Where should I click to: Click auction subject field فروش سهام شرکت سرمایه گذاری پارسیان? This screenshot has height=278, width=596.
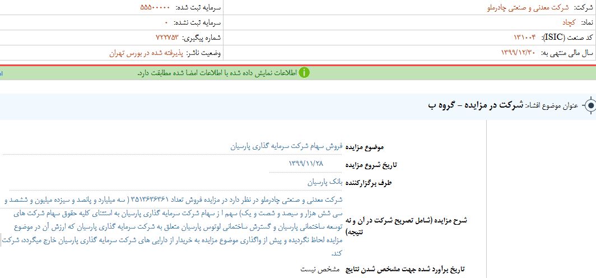click(x=287, y=146)
